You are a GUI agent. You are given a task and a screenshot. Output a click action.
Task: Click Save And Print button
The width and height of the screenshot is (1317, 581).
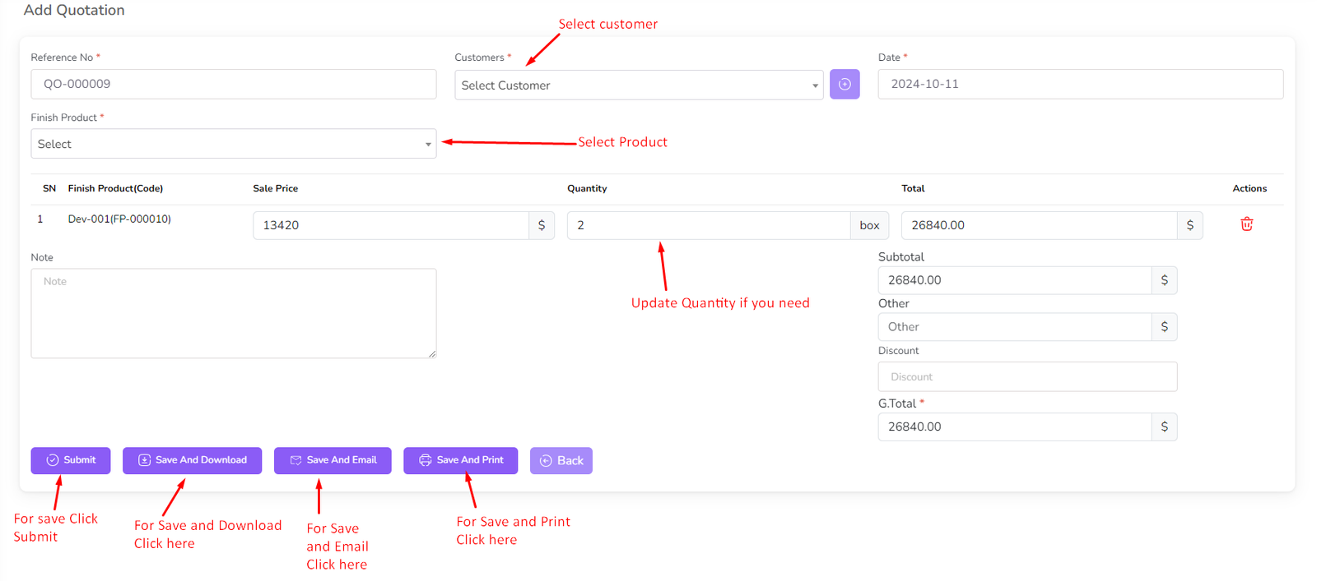tap(460, 460)
